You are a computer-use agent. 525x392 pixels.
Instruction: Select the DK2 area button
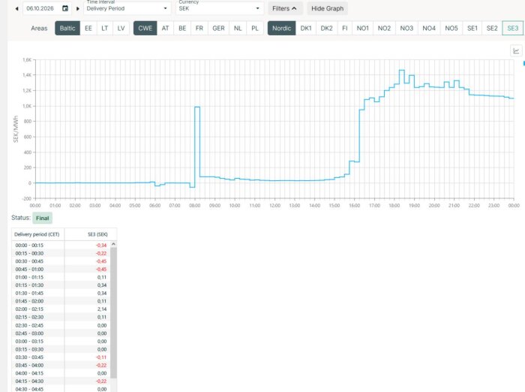(x=327, y=29)
